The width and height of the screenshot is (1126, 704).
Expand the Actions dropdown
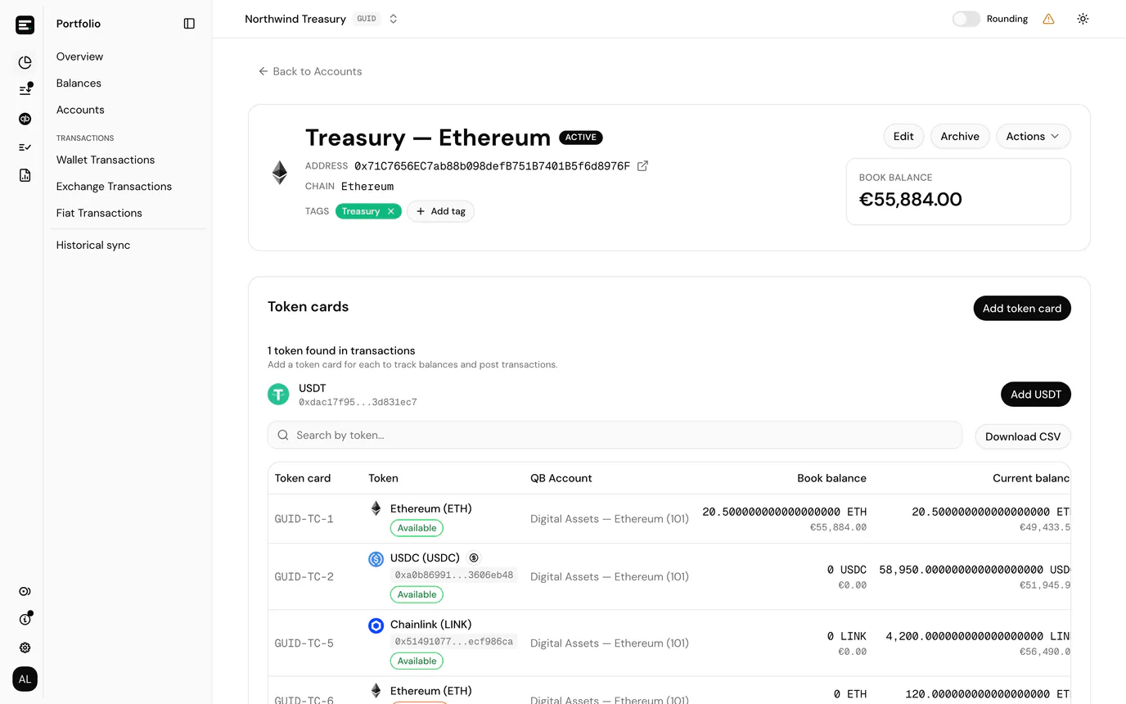[1033, 137]
